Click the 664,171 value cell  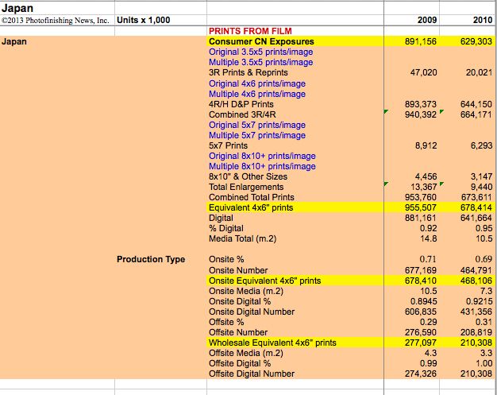coord(476,114)
